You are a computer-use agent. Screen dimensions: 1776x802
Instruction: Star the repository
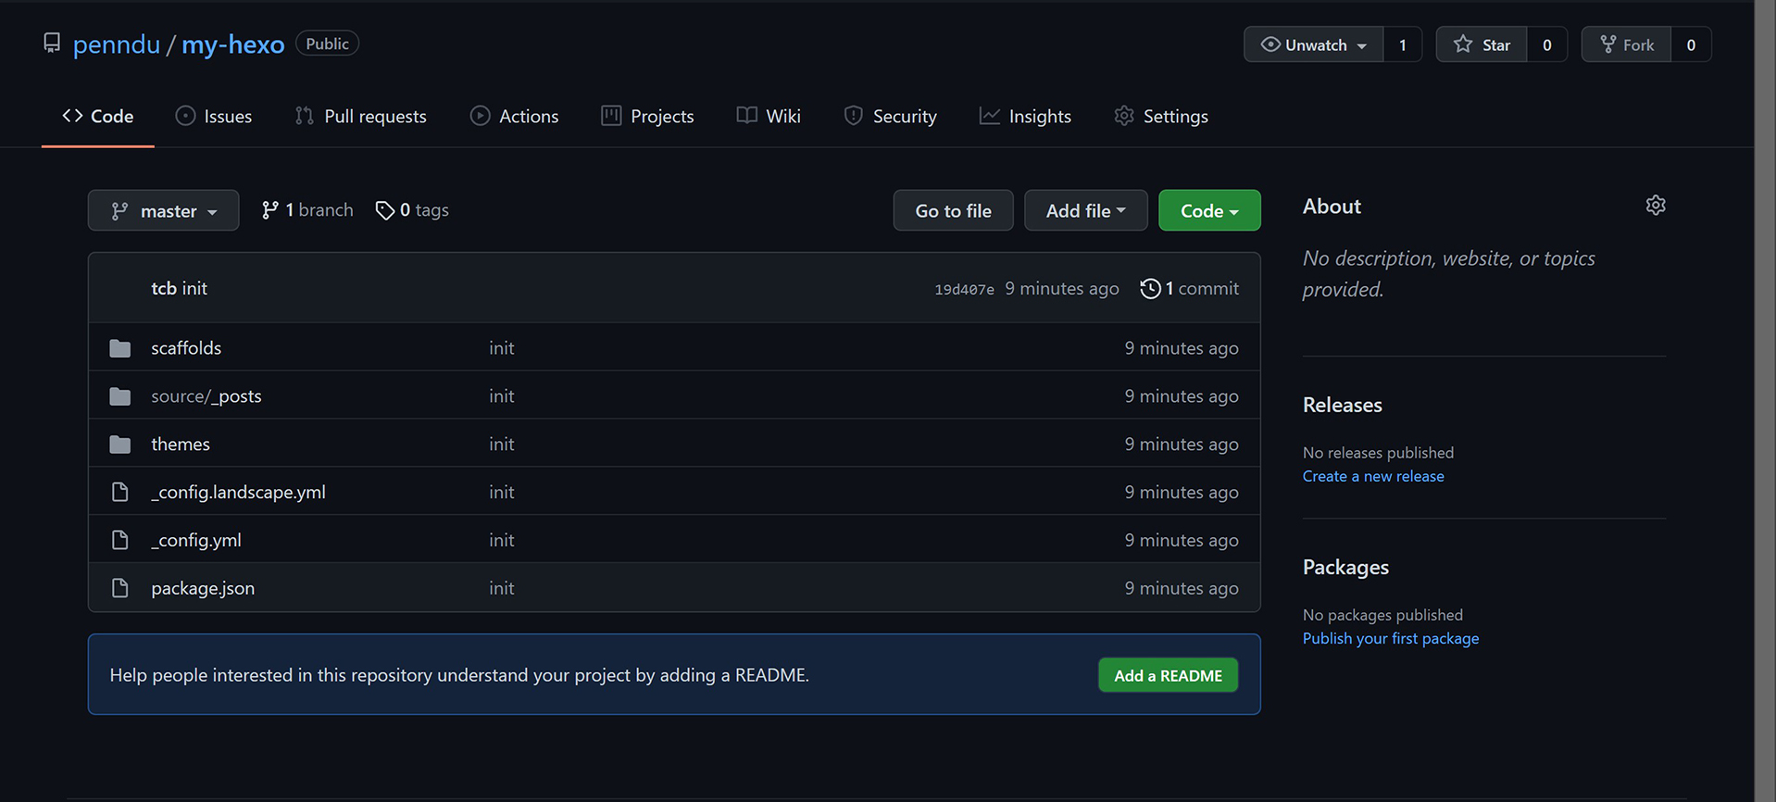coord(1482,44)
